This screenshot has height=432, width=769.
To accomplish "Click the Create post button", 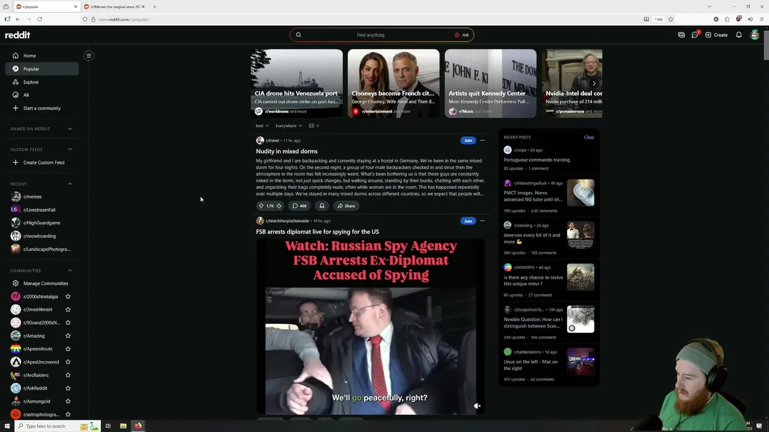I will [717, 35].
